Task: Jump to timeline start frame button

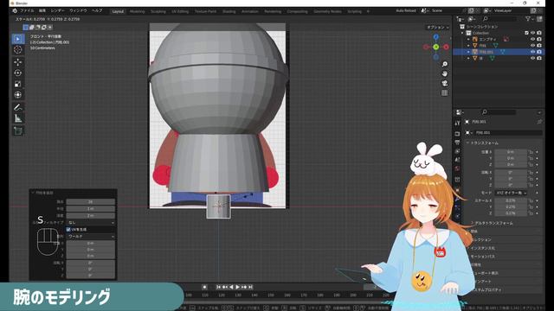Action: click(x=219, y=287)
